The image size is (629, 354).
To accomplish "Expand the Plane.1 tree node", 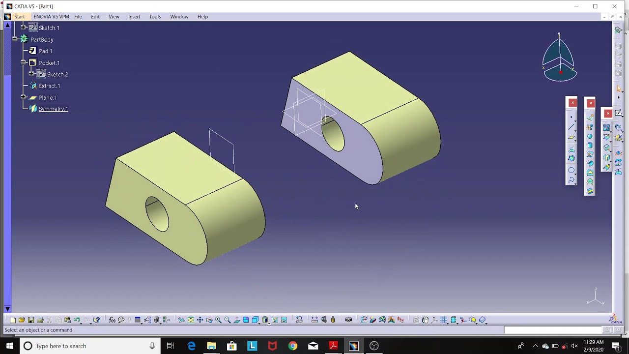I will [x=23, y=97].
